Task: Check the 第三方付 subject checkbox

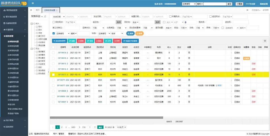Action: click(x=37, y=36)
